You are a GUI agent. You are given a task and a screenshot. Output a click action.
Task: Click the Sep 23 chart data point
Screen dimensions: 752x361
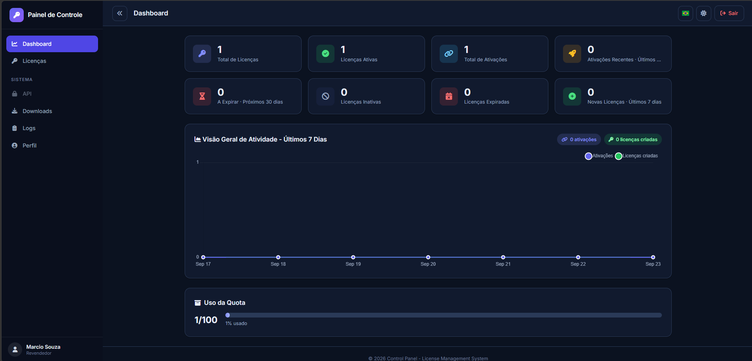[x=653, y=257]
